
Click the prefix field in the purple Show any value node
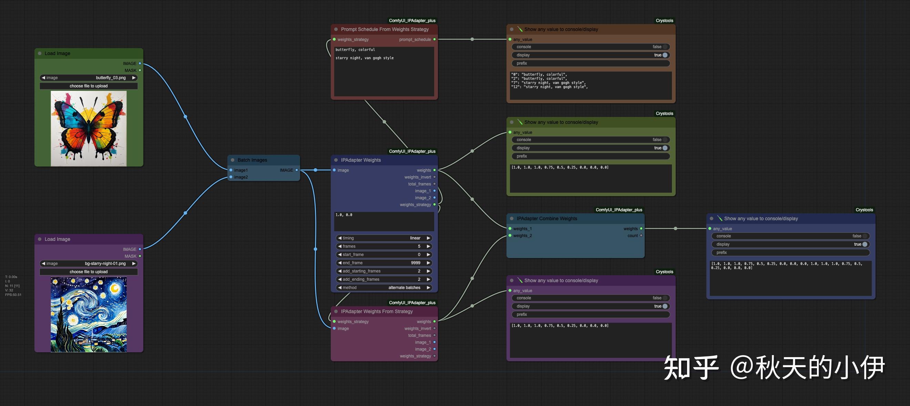point(591,314)
